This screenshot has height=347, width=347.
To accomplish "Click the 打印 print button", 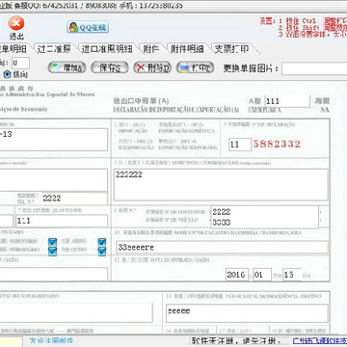I will [x=195, y=67].
